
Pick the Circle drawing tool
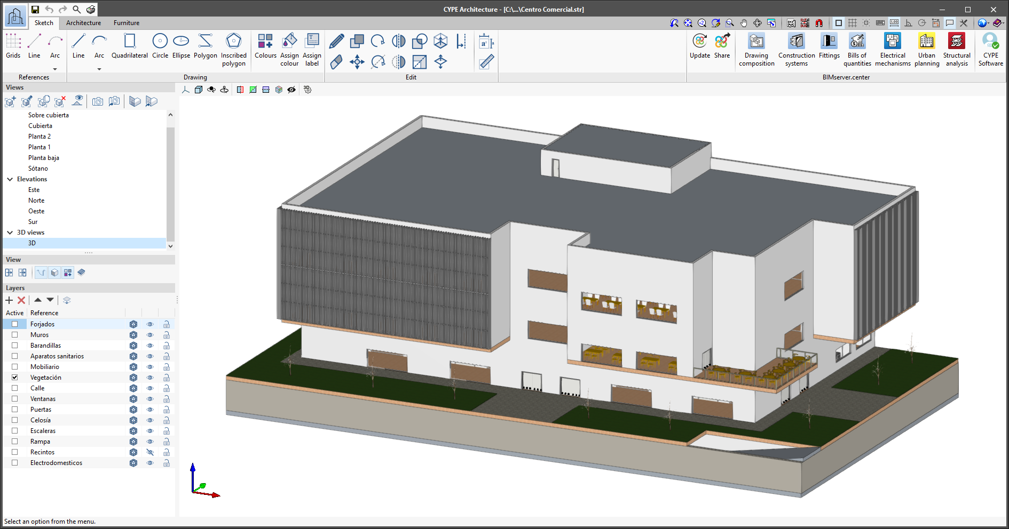(160, 46)
